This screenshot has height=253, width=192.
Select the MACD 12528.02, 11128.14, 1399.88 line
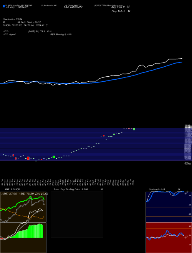(25, 25)
